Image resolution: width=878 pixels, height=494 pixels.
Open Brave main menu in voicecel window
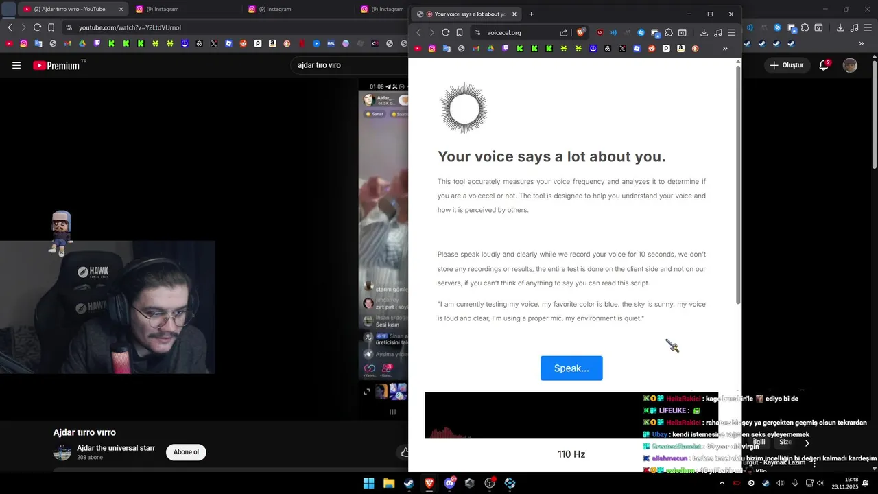[732, 32]
